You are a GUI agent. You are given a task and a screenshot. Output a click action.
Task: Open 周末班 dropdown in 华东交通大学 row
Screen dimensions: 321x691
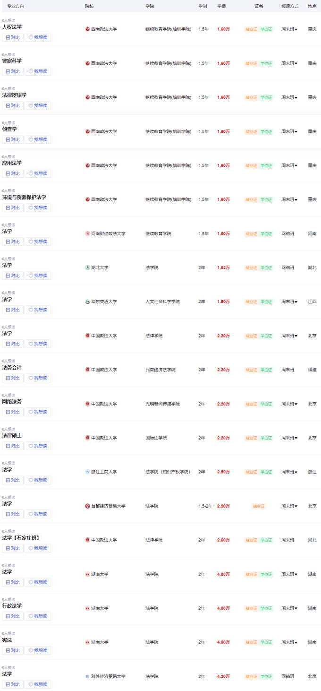tap(289, 302)
